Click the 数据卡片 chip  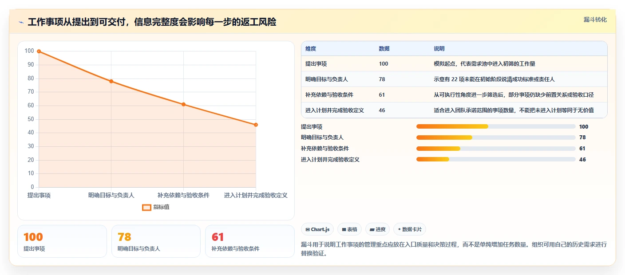click(410, 229)
